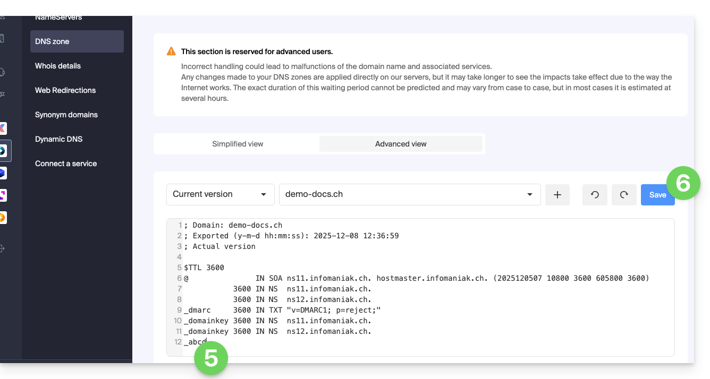Switch to Simplified view
Screen dimensions: 710x379
coord(238,144)
